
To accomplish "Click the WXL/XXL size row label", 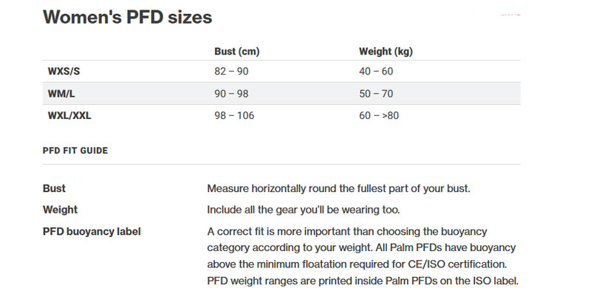I will tap(69, 115).
